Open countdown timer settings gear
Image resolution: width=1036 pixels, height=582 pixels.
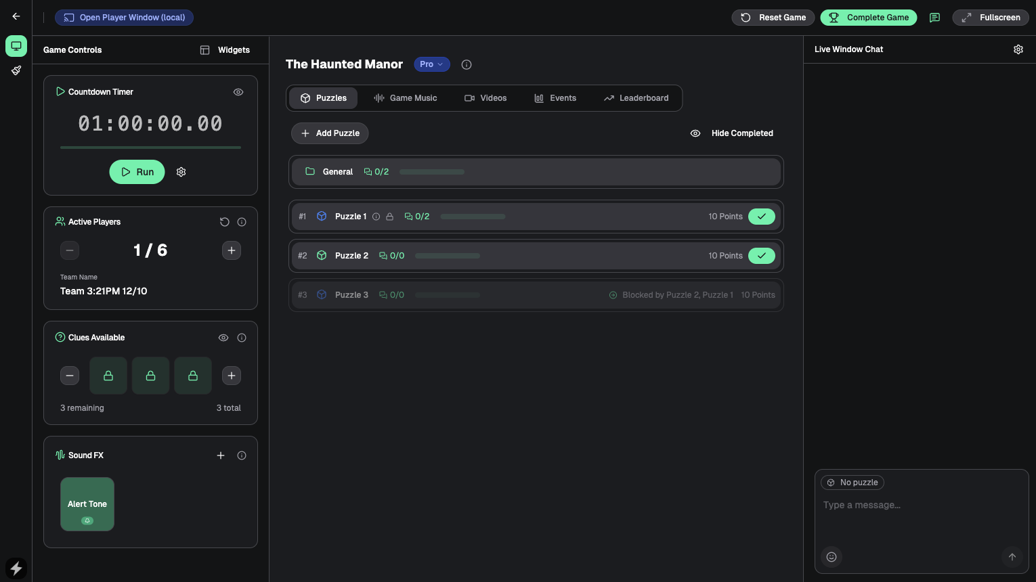pos(181,172)
